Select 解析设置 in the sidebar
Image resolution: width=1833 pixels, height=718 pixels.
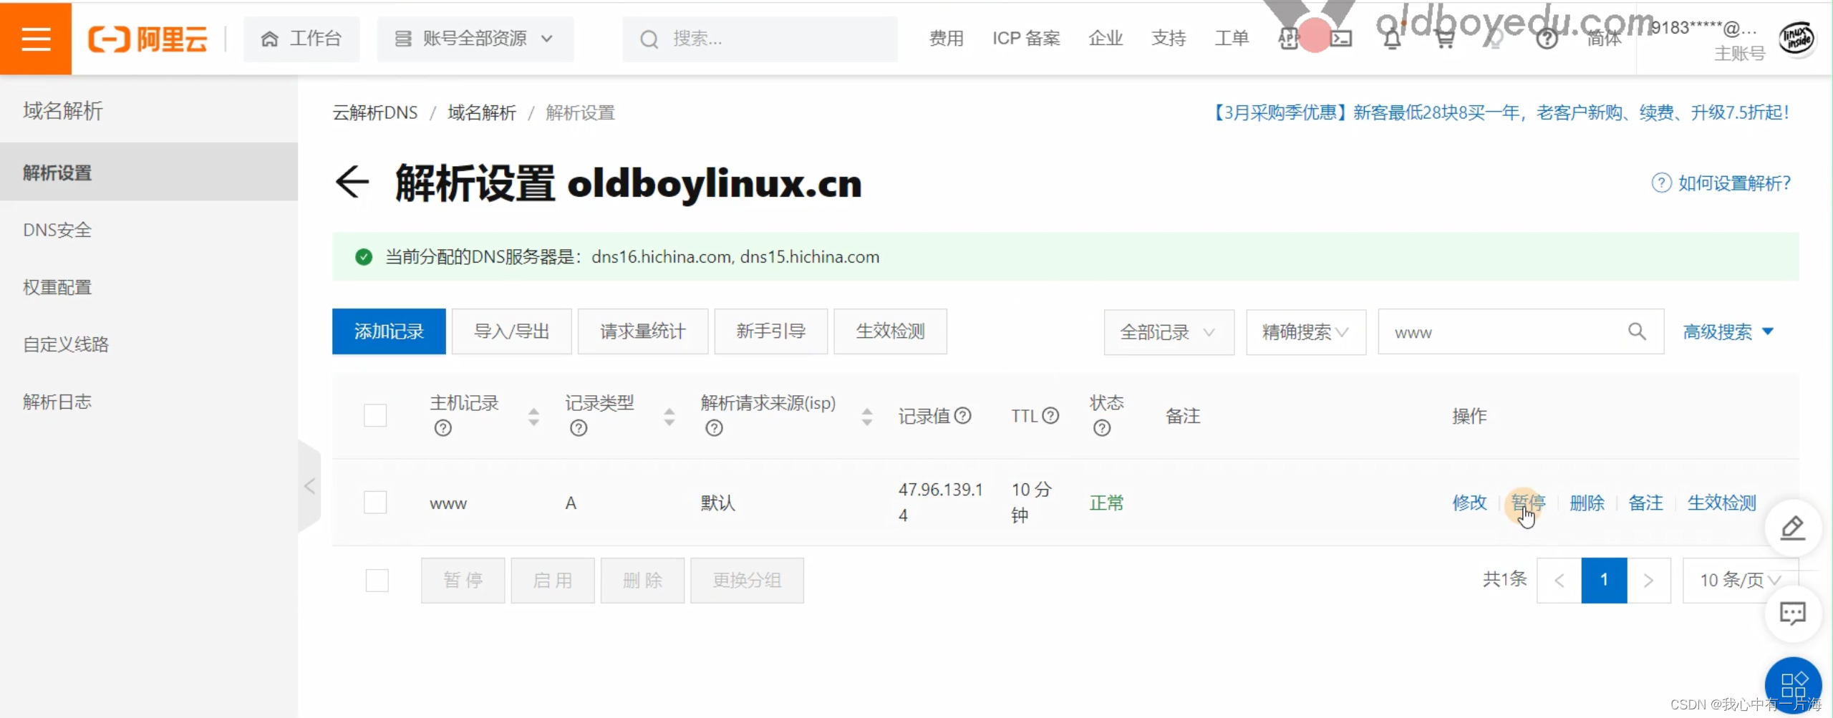point(149,172)
